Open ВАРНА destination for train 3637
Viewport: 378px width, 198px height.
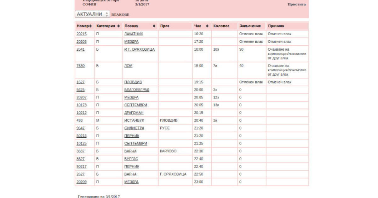tap(130, 151)
